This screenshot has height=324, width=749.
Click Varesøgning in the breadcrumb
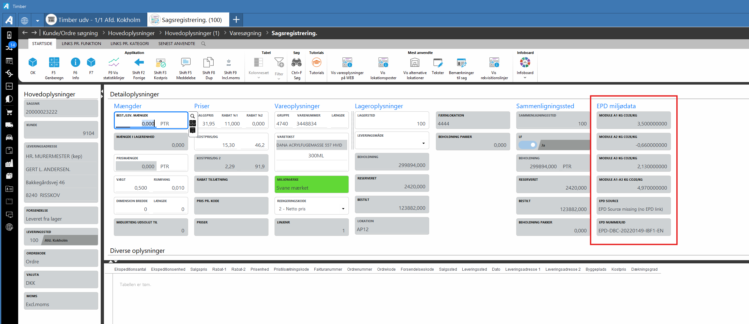[245, 33]
